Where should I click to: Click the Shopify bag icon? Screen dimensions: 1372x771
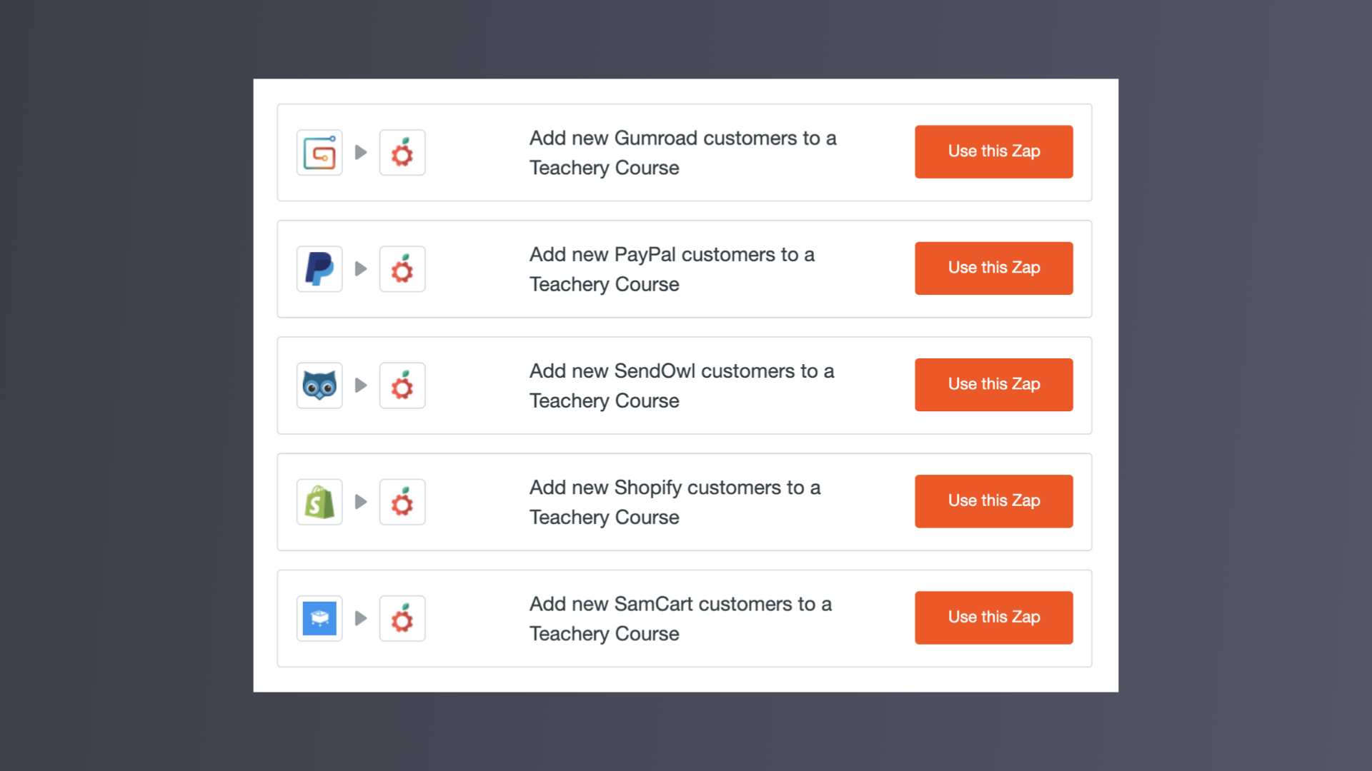point(319,502)
